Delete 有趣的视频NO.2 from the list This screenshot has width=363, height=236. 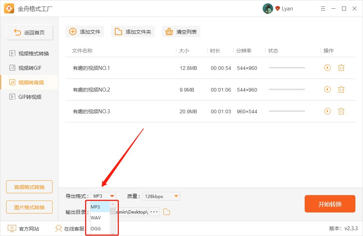[341, 89]
